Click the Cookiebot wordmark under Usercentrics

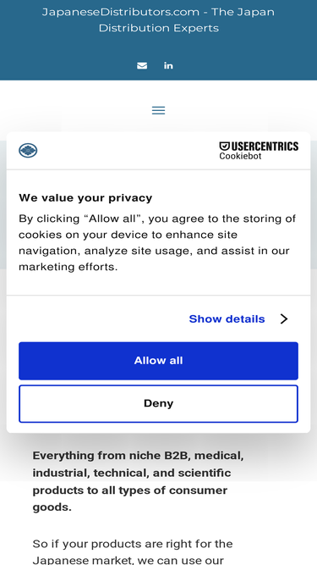pyautogui.click(x=240, y=156)
